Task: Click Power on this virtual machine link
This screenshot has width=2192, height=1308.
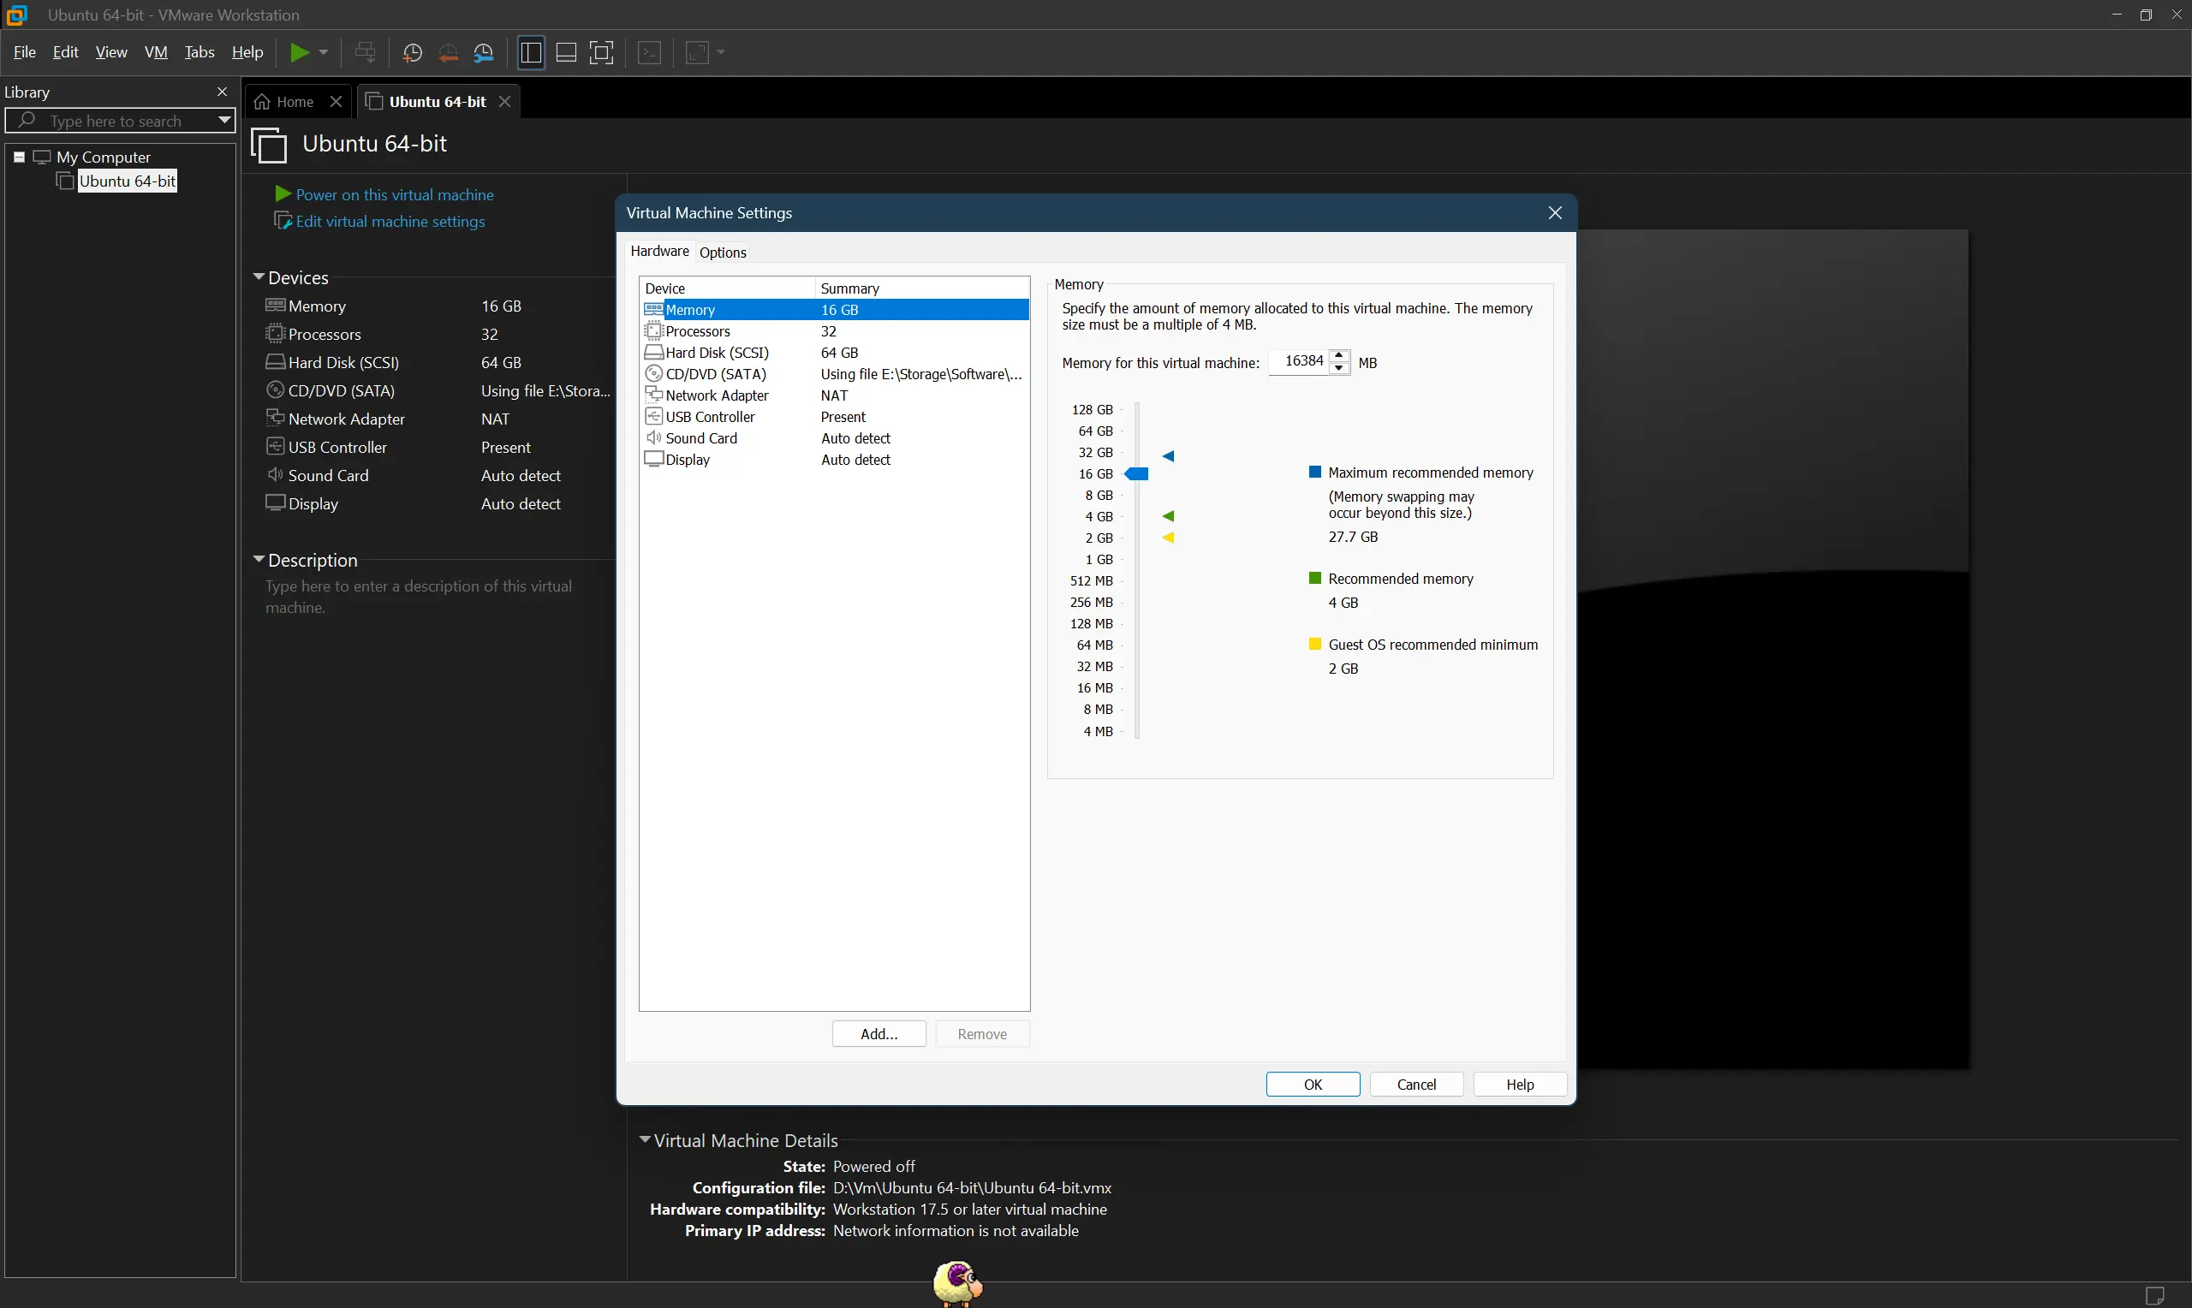Action: coord(394,195)
